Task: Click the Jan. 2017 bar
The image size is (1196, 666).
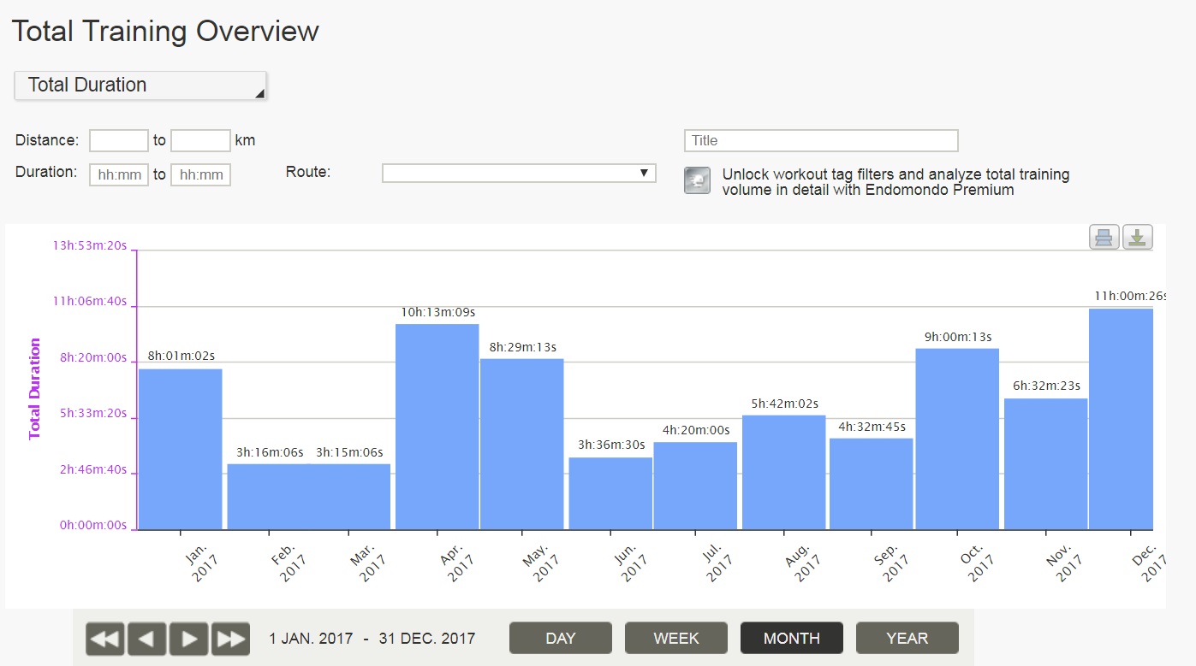Action: click(x=181, y=449)
